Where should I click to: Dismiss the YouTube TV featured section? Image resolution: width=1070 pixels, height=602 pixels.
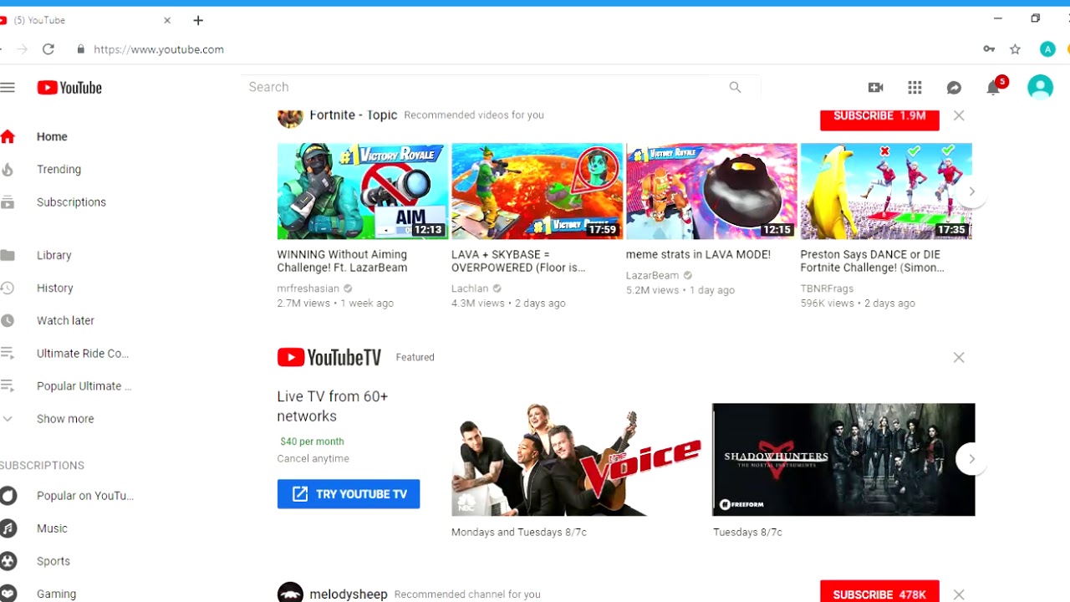pyautogui.click(x=959, y=357)
